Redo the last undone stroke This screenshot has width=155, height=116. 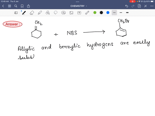pos(133,6)
